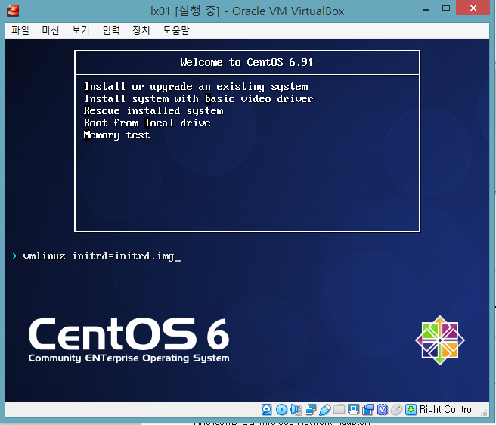Viewport: 496px width, 425px height.
Task: Open the audio status icon
Action: pyautogui.click(x=296, y=409)
